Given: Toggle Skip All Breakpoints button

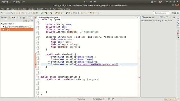Looking at the screenshot, I should 12,13.
